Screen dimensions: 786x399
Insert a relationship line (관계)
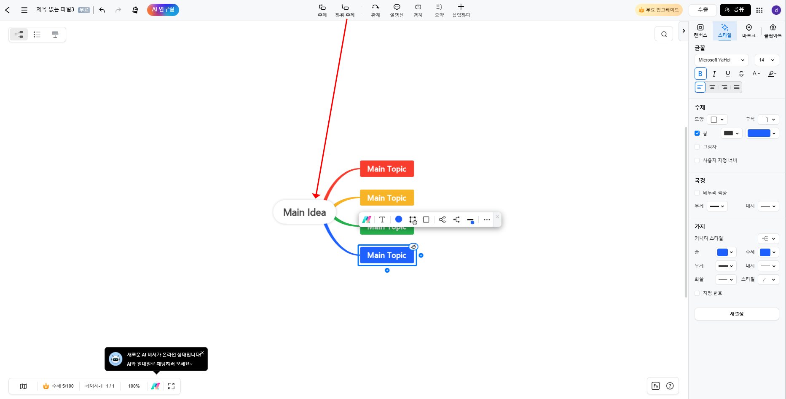click(x=375, y=11)
